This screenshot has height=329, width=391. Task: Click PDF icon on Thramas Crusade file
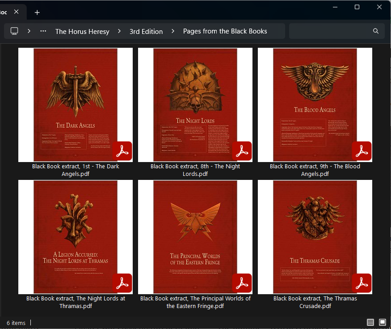362,283
